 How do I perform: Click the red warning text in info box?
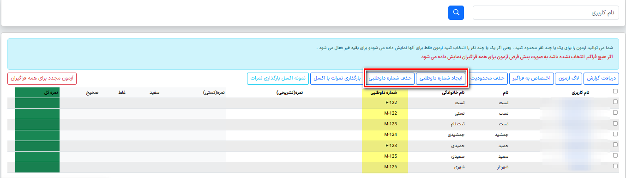517,57
